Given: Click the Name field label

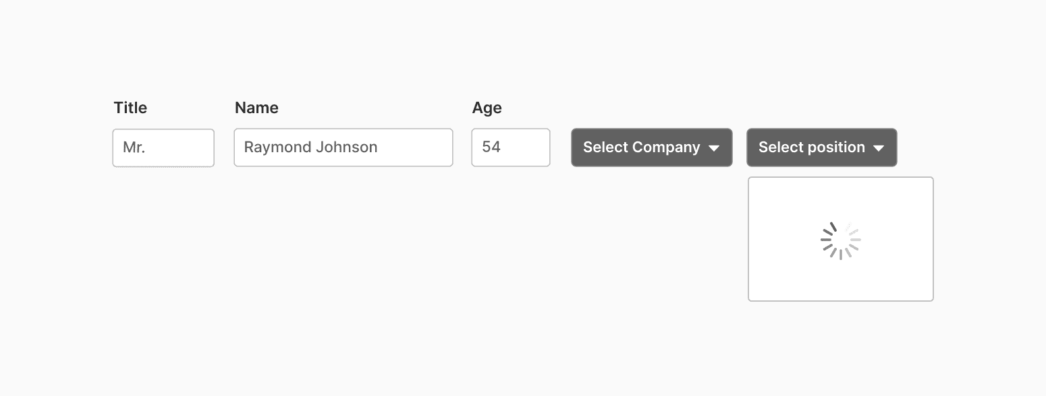Looking at the screenshot, I should (x=256, y=108).
